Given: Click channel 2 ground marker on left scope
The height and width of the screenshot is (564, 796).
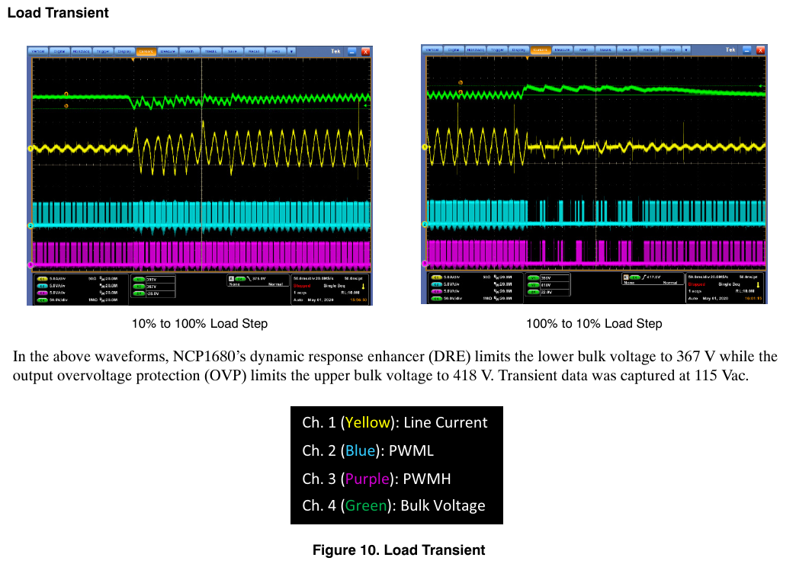Looking at the screenshot, I should pyautogui.click(x=30, y=226).
